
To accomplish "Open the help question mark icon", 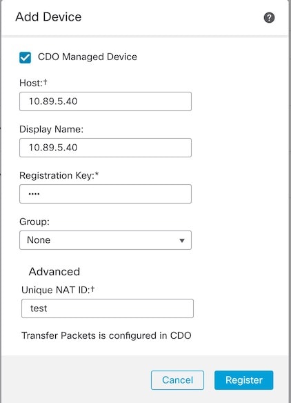I will click(x=269, y=18).
